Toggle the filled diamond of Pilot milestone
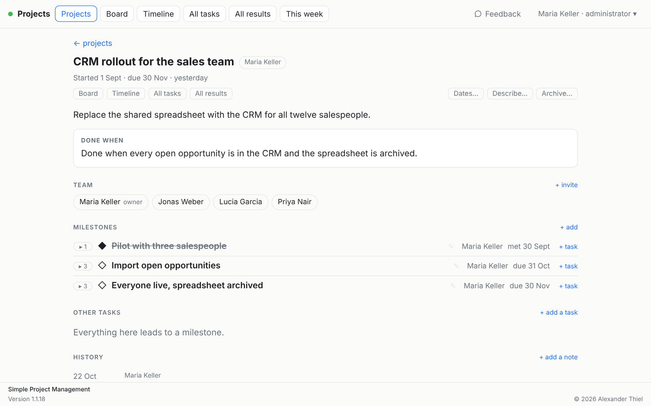 pyautogui.click(x=102, y=246)
